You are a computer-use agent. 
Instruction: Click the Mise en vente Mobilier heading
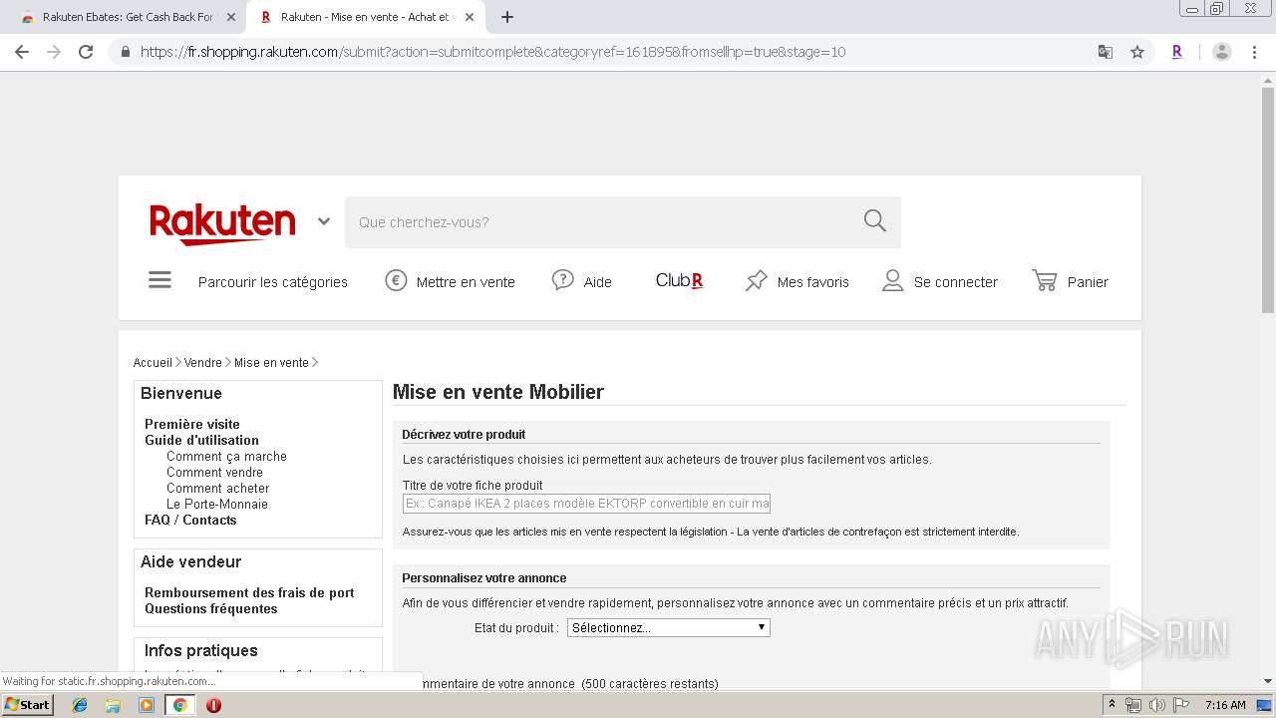tap(498, 392)
